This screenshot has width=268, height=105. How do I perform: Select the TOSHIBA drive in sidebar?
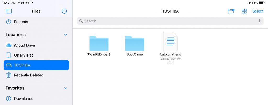(x=36, y=65)
